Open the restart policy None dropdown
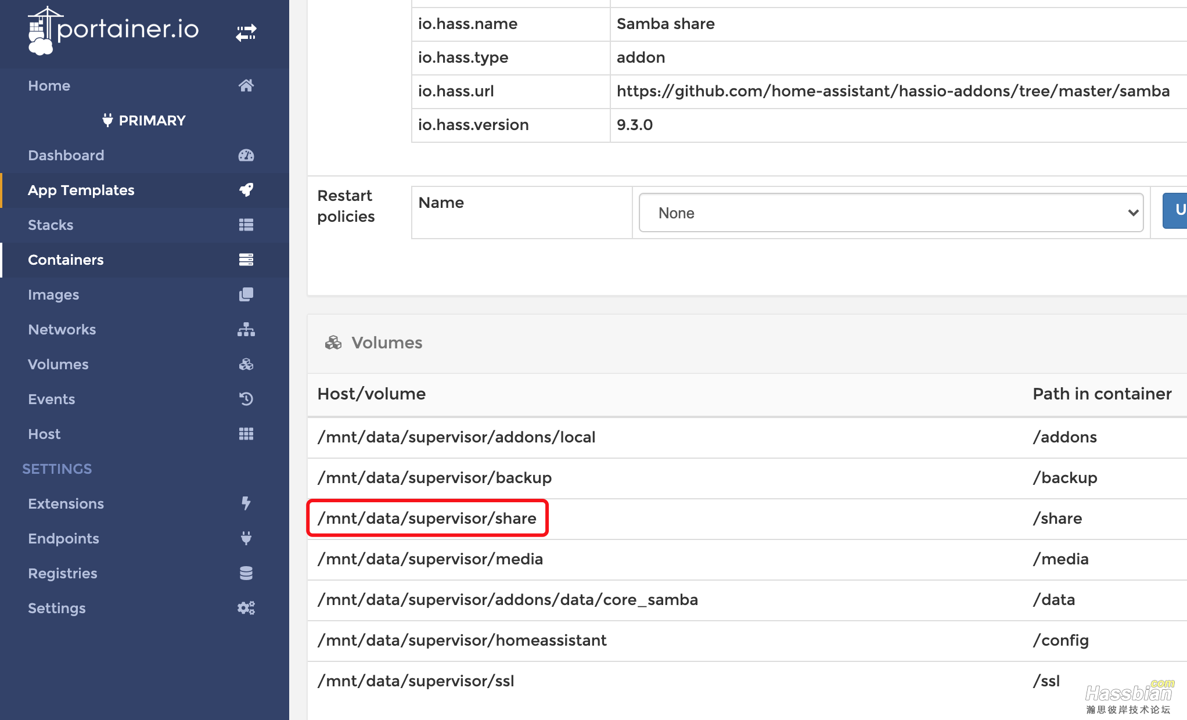Viewport: 1187px width, 720px height. click(891, 213)
